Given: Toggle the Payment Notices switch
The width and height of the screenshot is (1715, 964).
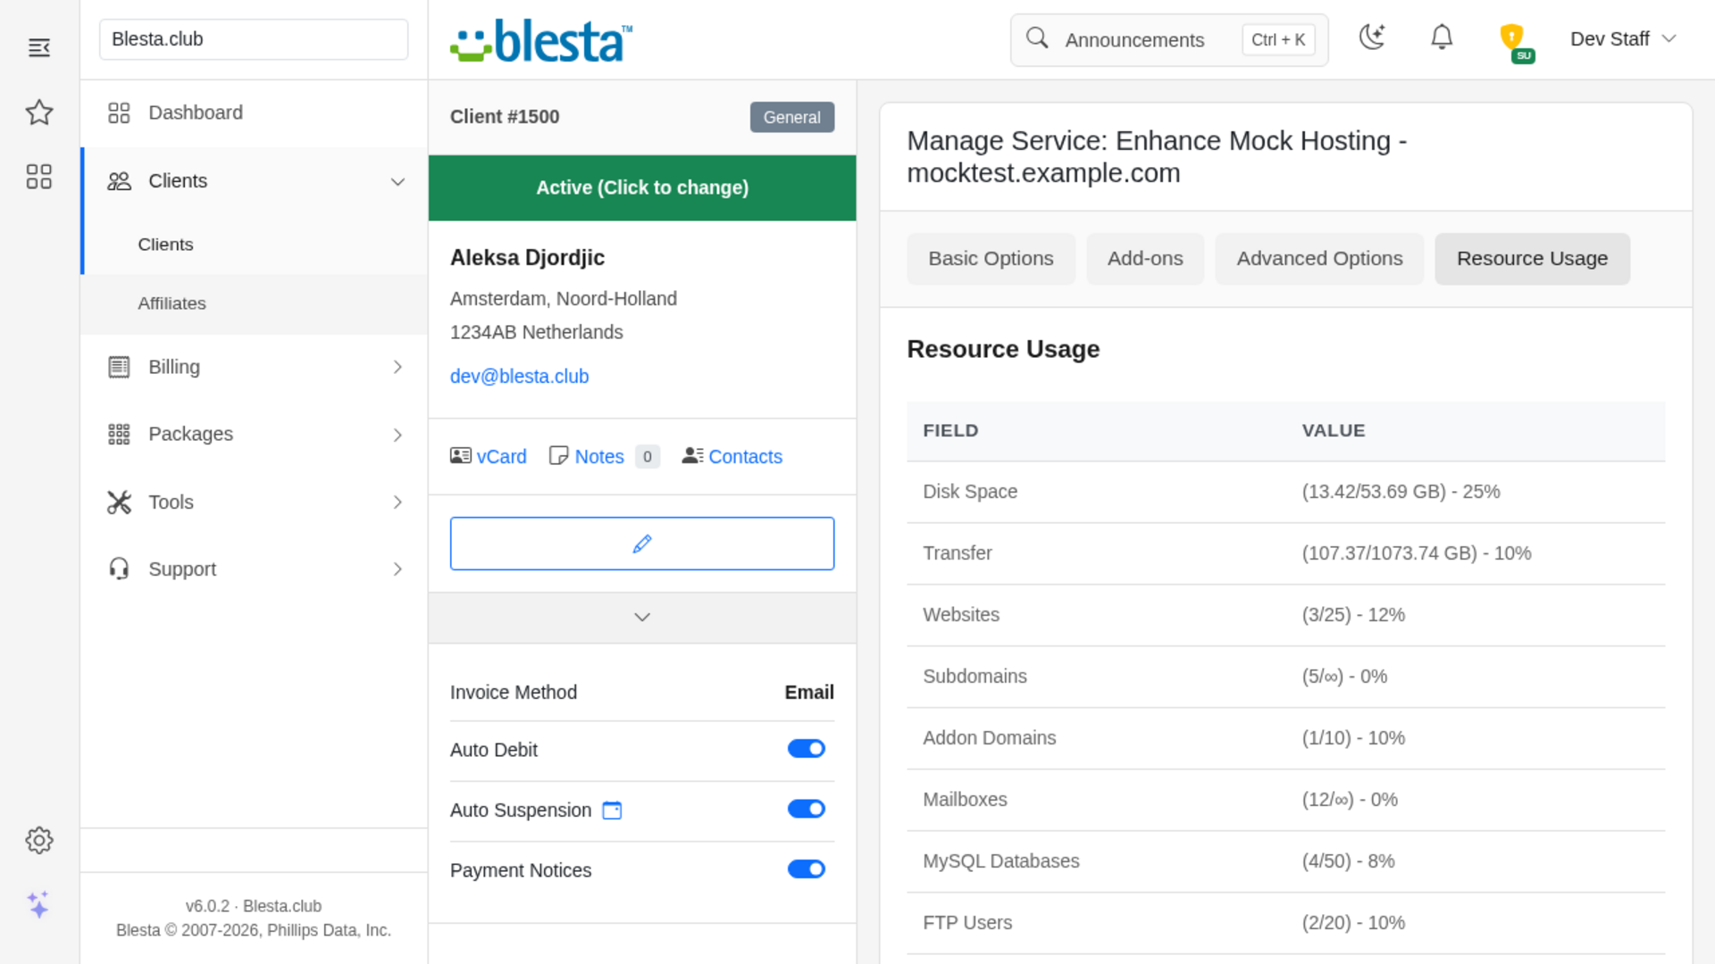Looking at the screenshot, I should pos(807,869).
